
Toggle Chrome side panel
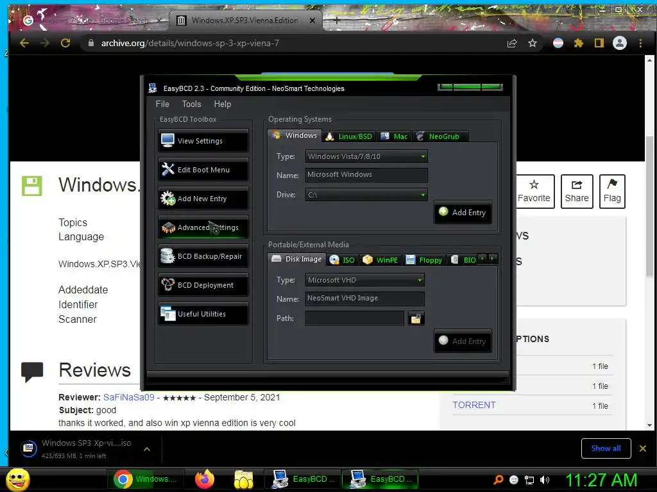coord(599,43)
